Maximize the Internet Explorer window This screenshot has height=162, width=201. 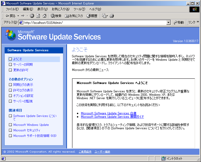pyautogui.click(x=193, y=3)
